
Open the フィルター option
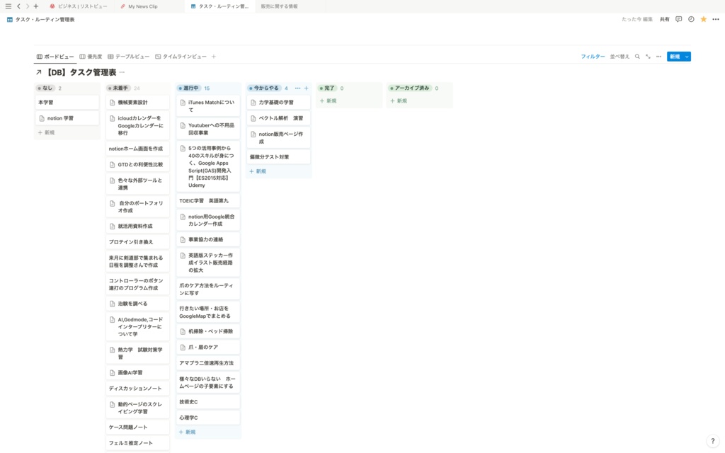(x=593, y=57)
